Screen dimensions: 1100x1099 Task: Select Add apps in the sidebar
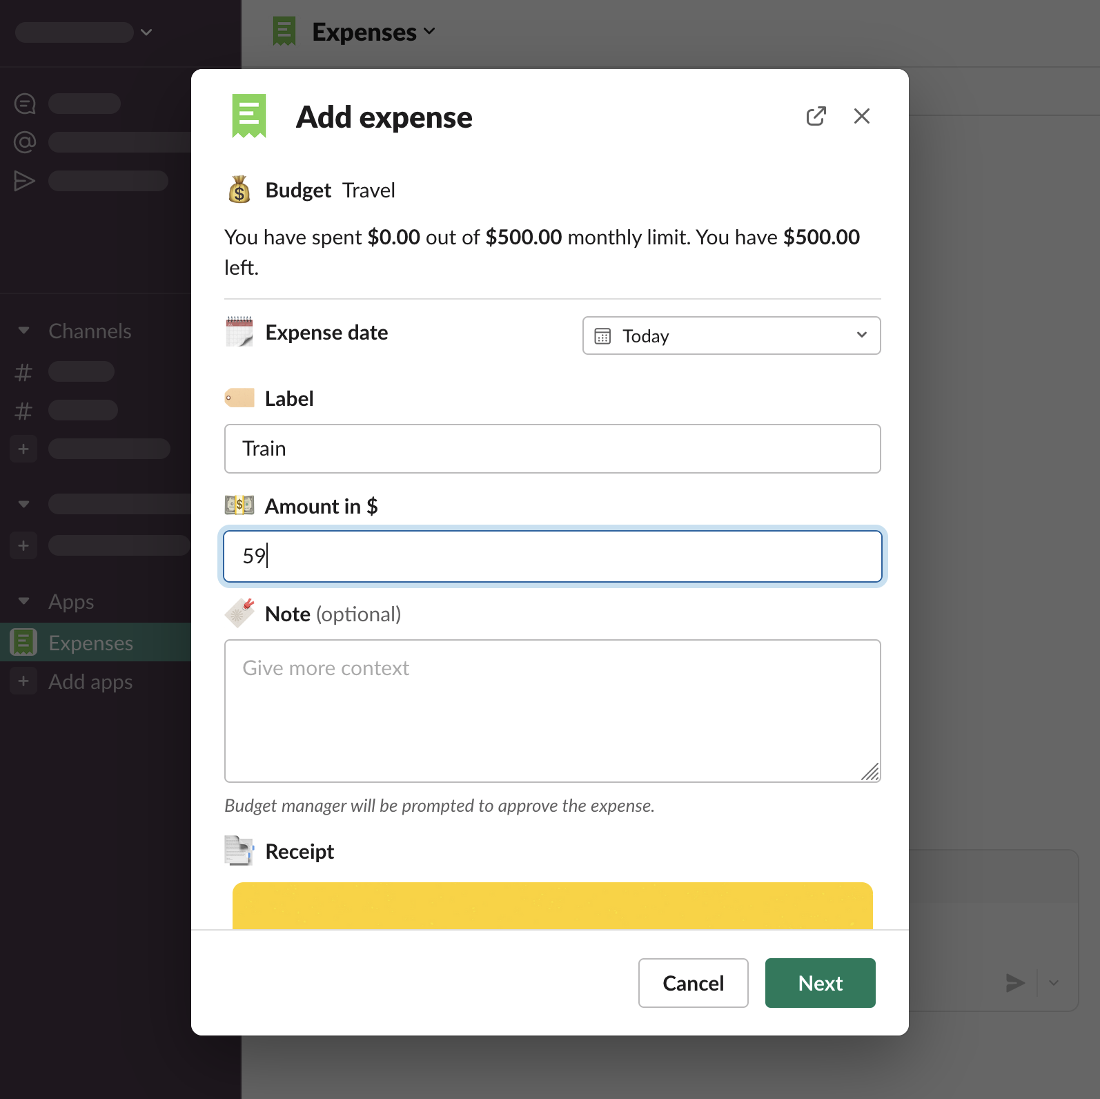point(90,681)
